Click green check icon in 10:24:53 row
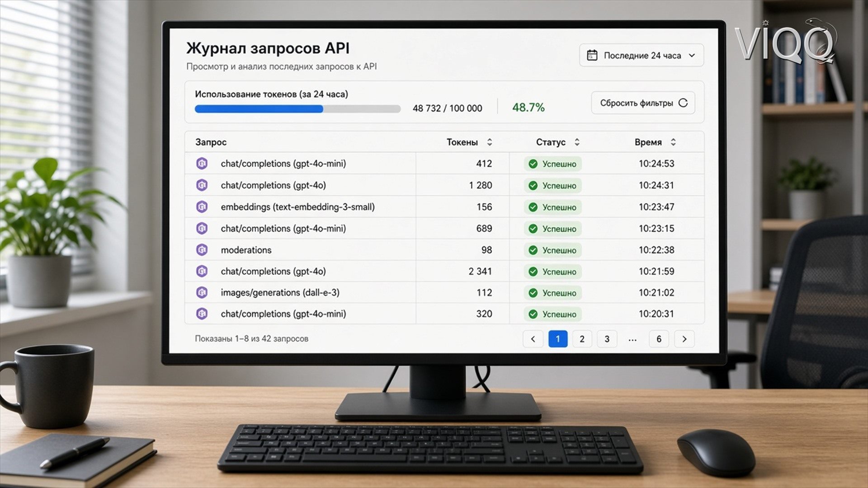The image size is (868, 488). click(x=533, y=164)
